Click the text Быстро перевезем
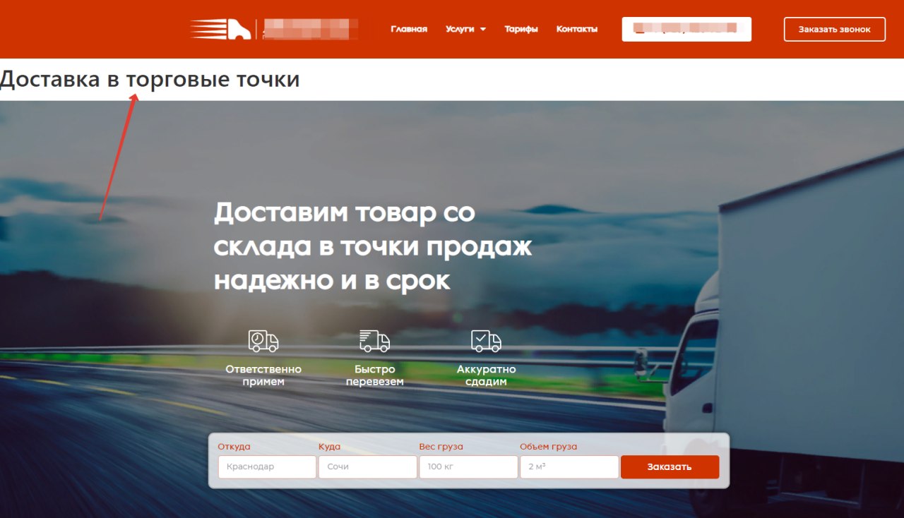 [374, 375]
